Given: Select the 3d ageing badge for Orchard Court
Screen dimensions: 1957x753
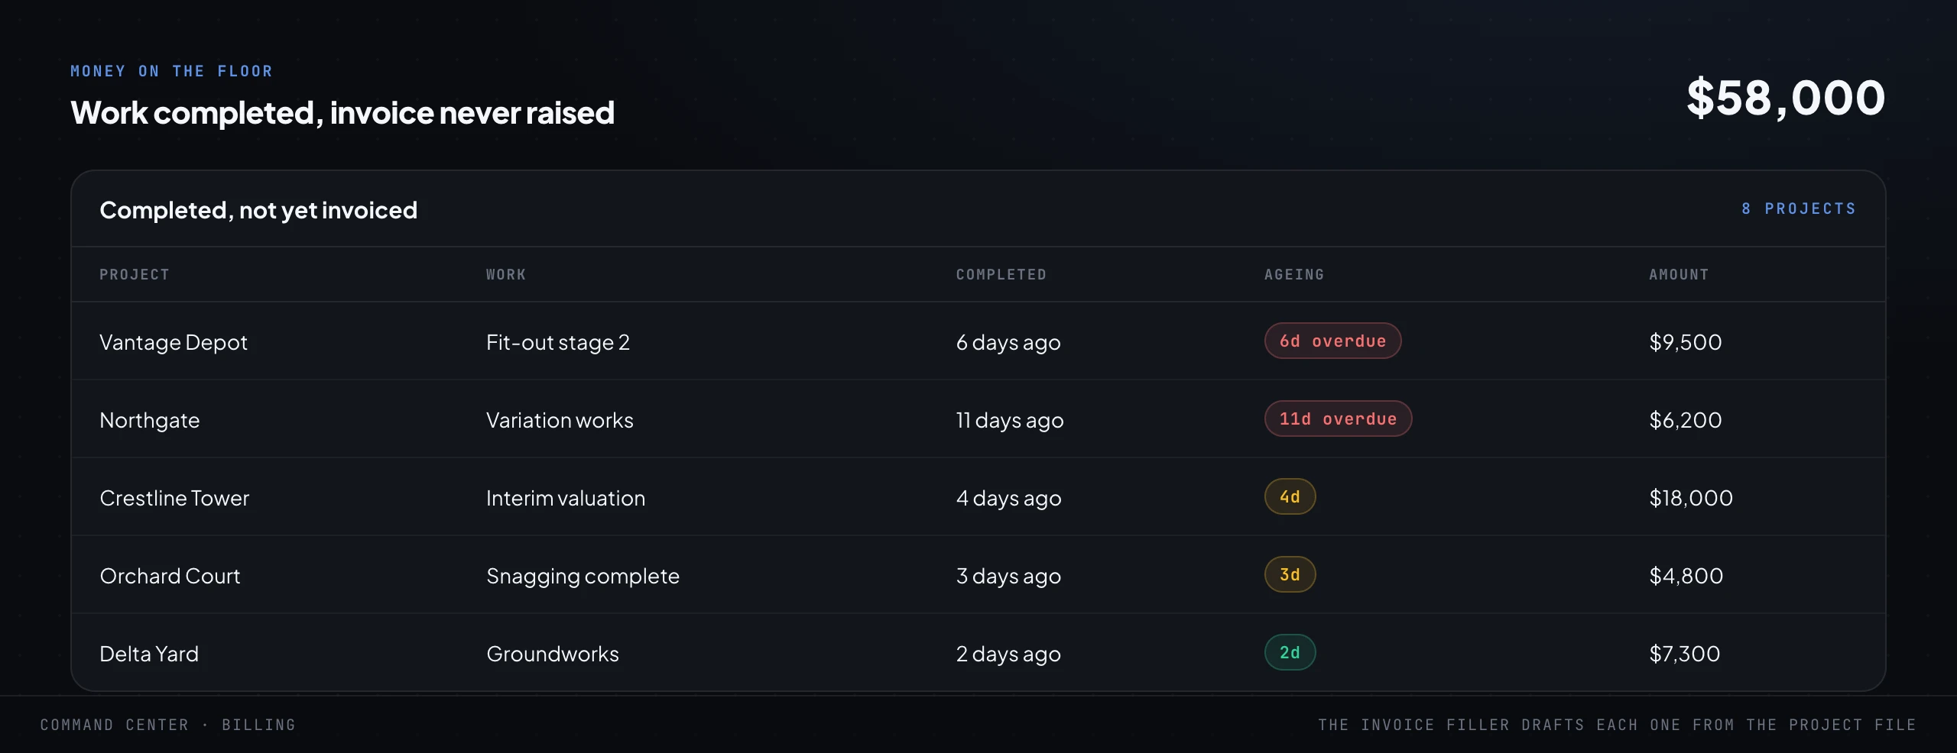Looking at the screenshot, I should point(1290,574).
